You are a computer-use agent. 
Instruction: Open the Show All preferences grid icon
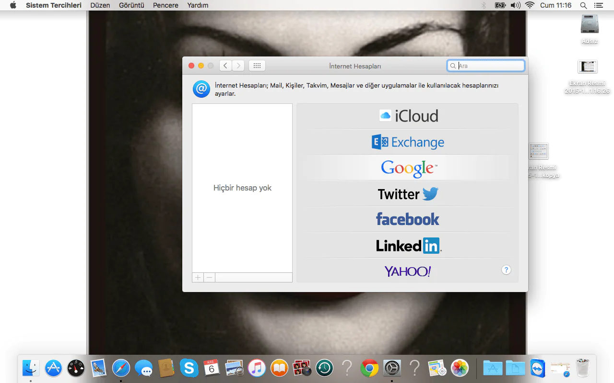coord(257,66)
